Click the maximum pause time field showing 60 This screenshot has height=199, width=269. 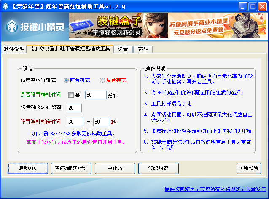[x=101, y=122]
